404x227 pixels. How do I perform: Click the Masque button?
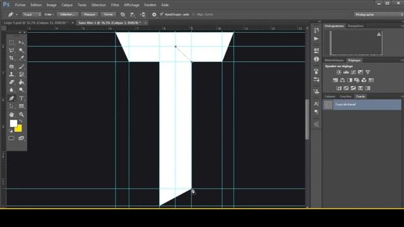click(x=90, y=15)
